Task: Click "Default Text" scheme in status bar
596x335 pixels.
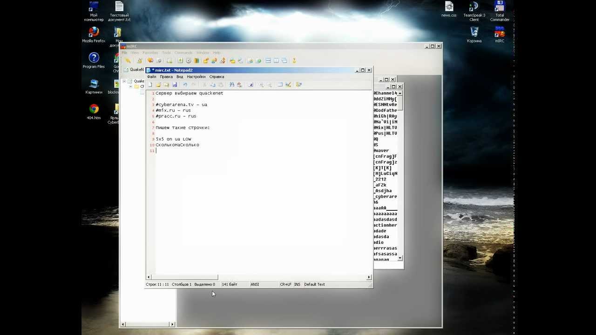Action: [315, 284]
